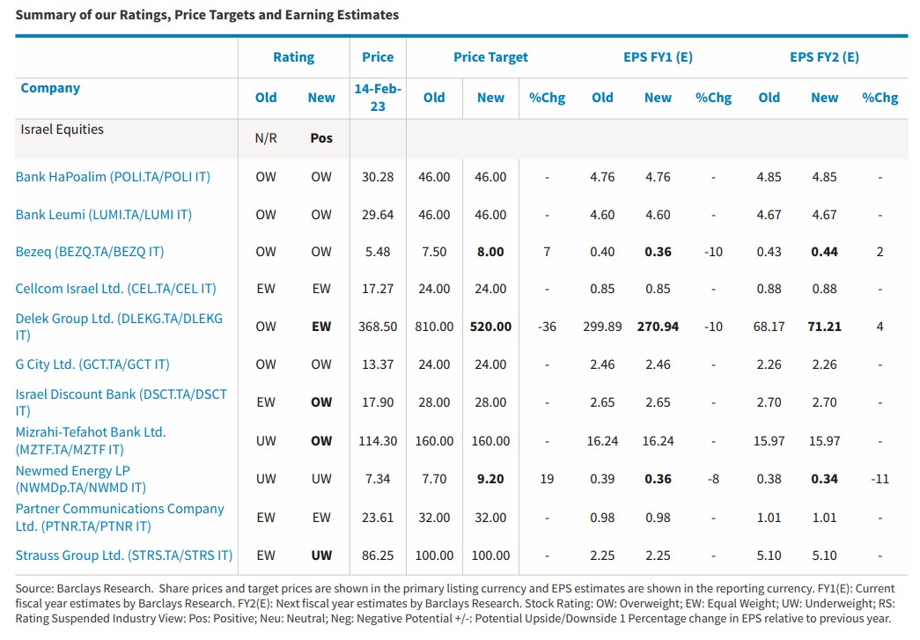Select Delek Group's new rating EW
The image size is (920, 640).
click(321, 327)
